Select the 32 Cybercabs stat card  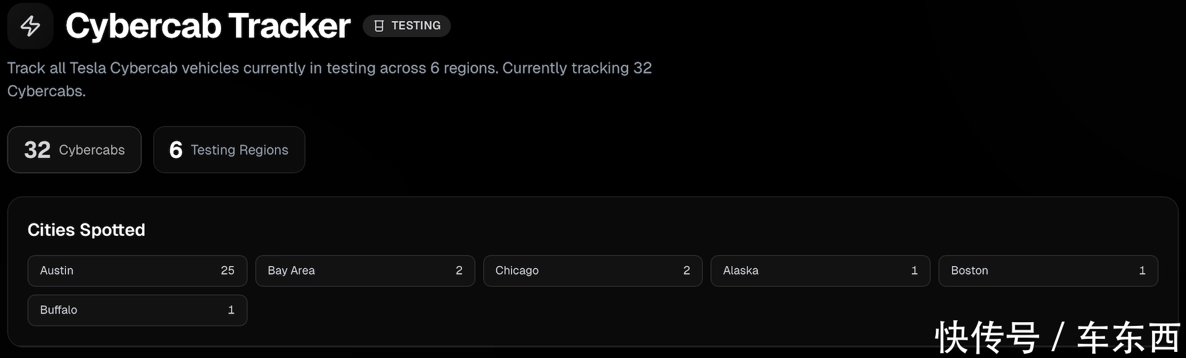(74, 150)
